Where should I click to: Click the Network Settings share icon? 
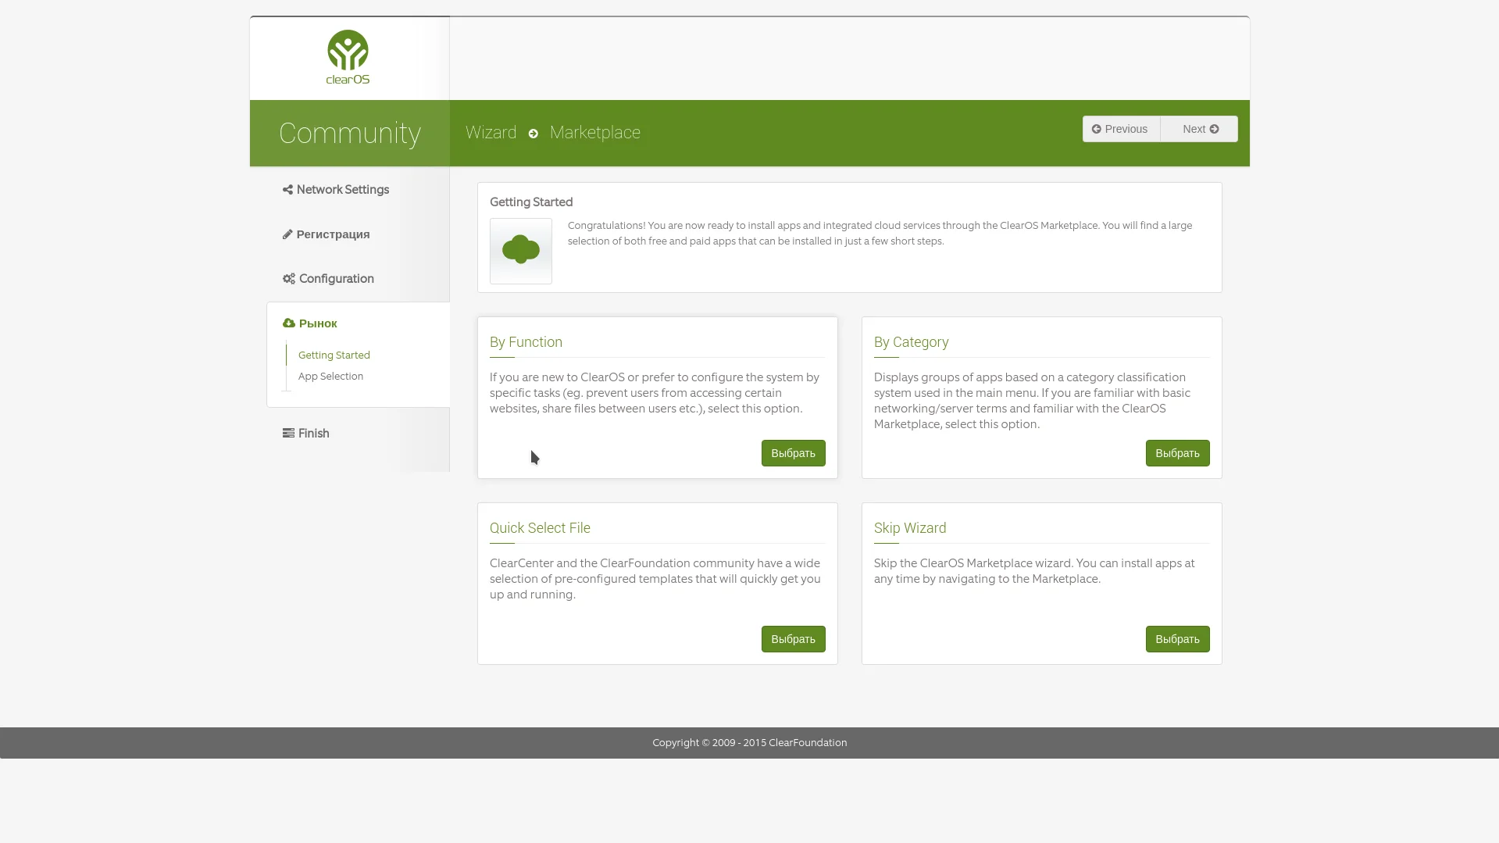pyautogui.click(x=287, y=190)
